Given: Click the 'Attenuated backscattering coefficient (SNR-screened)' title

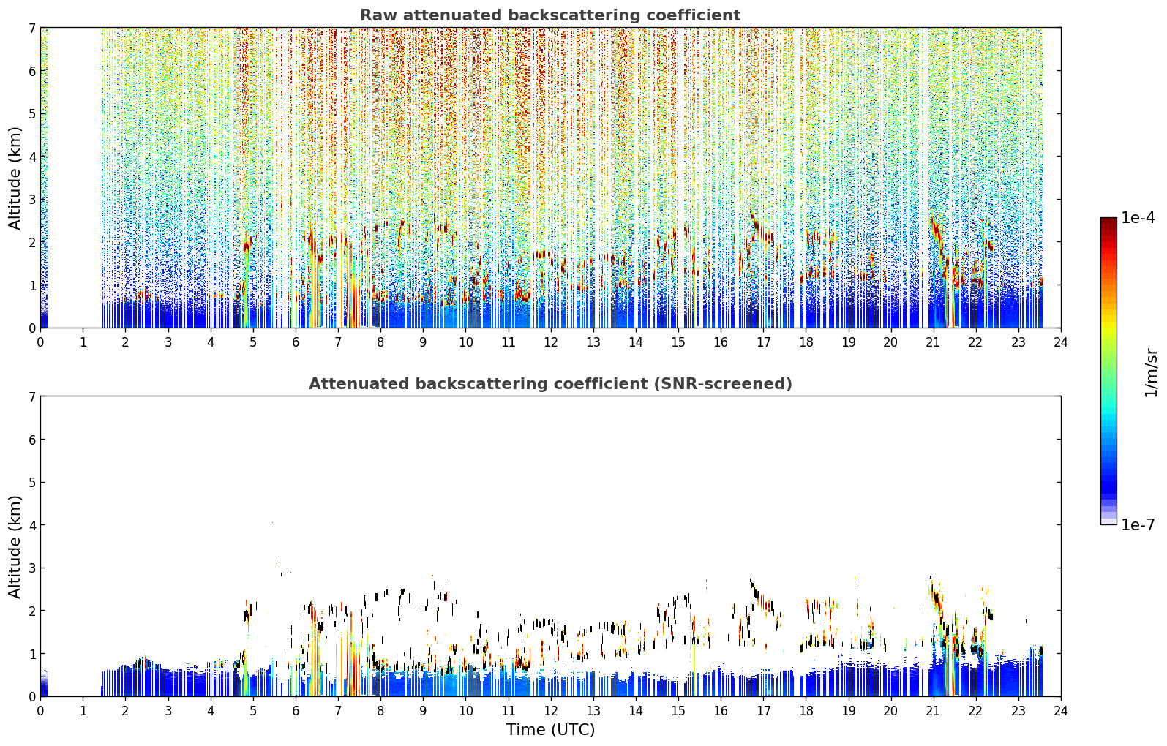Looking at the screenshot, I should pos(550,384).
